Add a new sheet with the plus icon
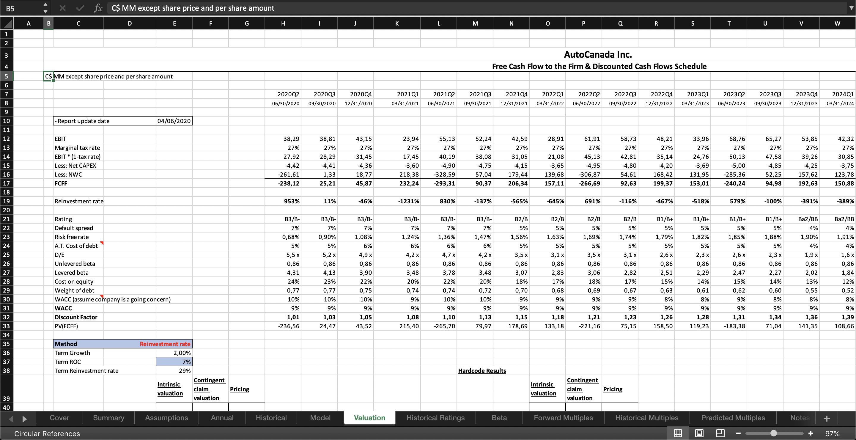 [827, 418]
